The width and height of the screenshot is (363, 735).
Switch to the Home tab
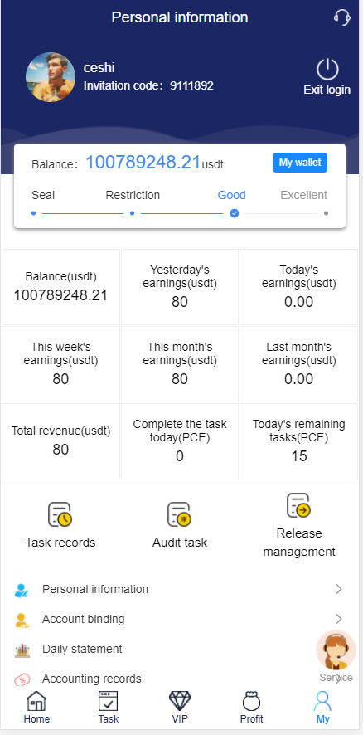coord(36,707)
